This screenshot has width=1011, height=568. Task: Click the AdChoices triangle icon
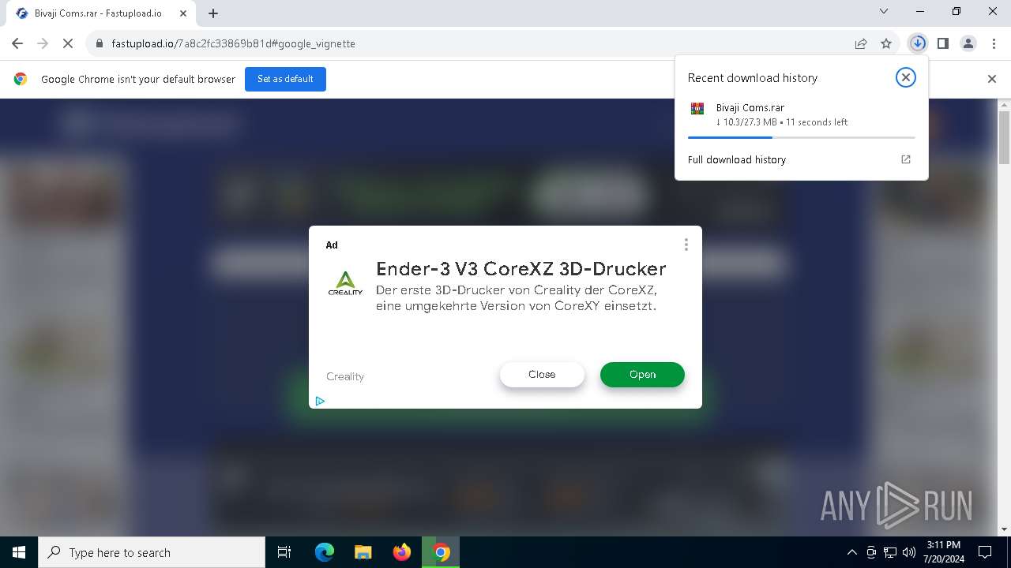[320, 401]
